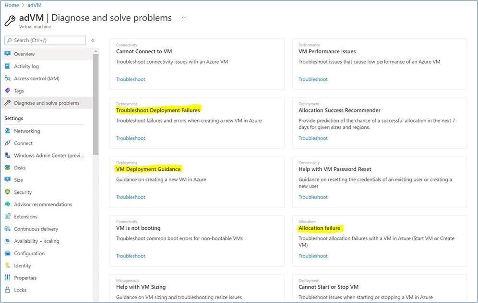Click the Access control (IAM) people icon
The height and width of the screenshot is (303, 478).
8,79
